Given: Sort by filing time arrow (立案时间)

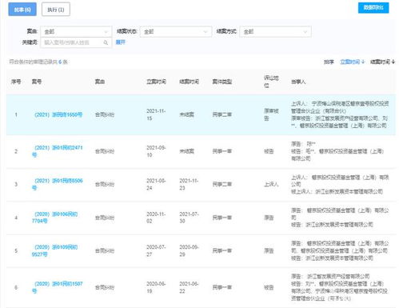Looking at the screenshot, I should click(x=352, y=62).
